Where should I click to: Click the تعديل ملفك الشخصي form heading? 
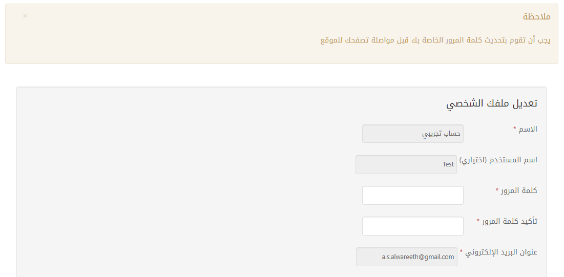click(491, 103)
